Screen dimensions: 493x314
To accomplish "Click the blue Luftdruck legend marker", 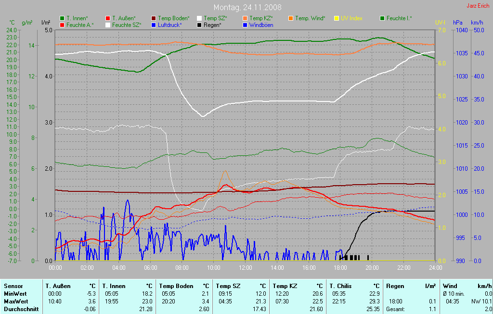I will click(x=154, y=25).
